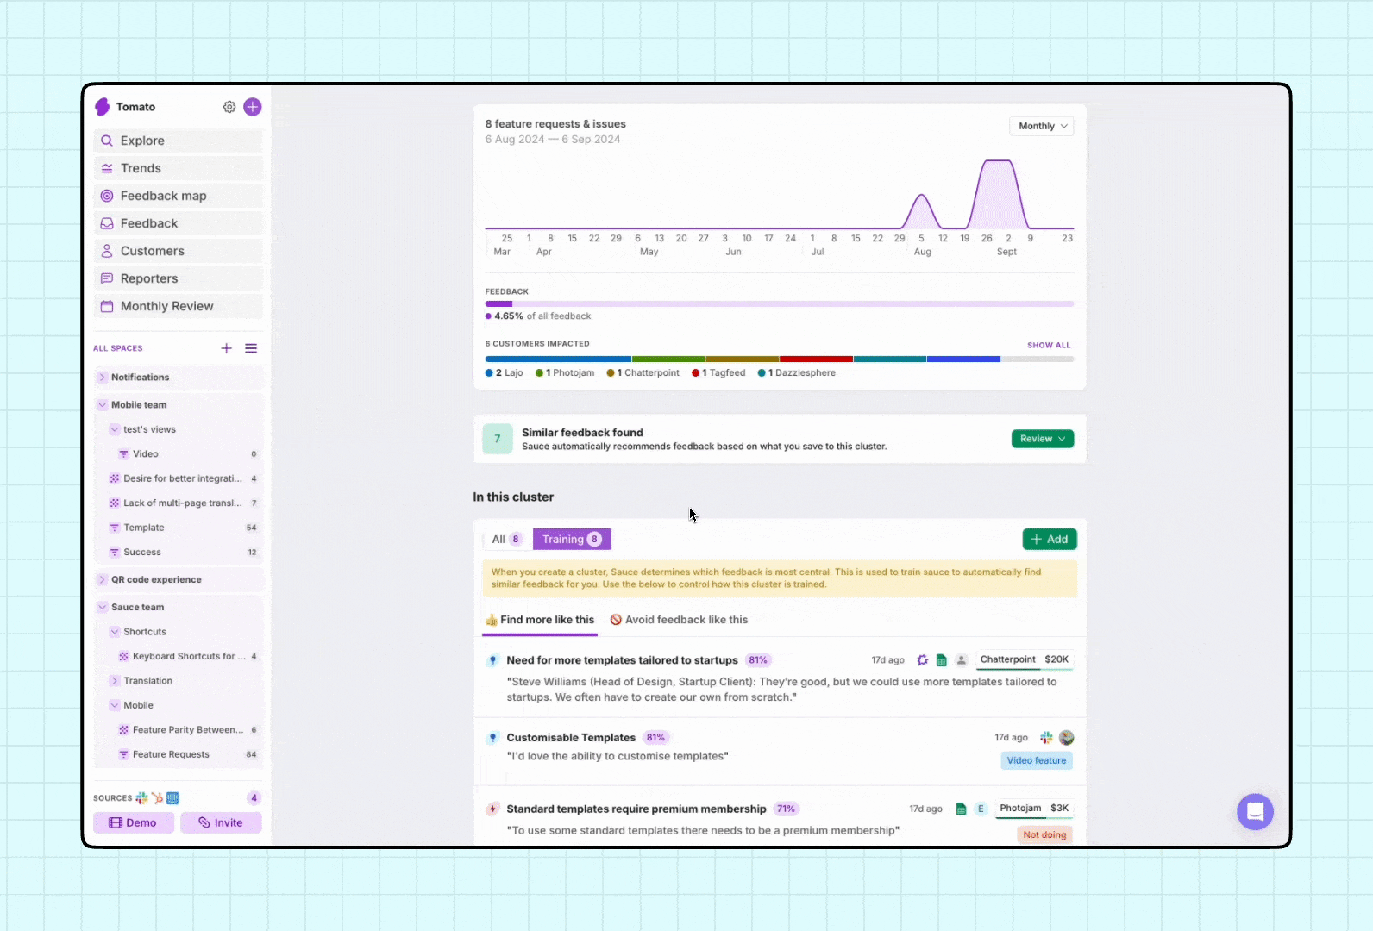
Task: Select the All 8 filter toggle
Action: point(506,540)
